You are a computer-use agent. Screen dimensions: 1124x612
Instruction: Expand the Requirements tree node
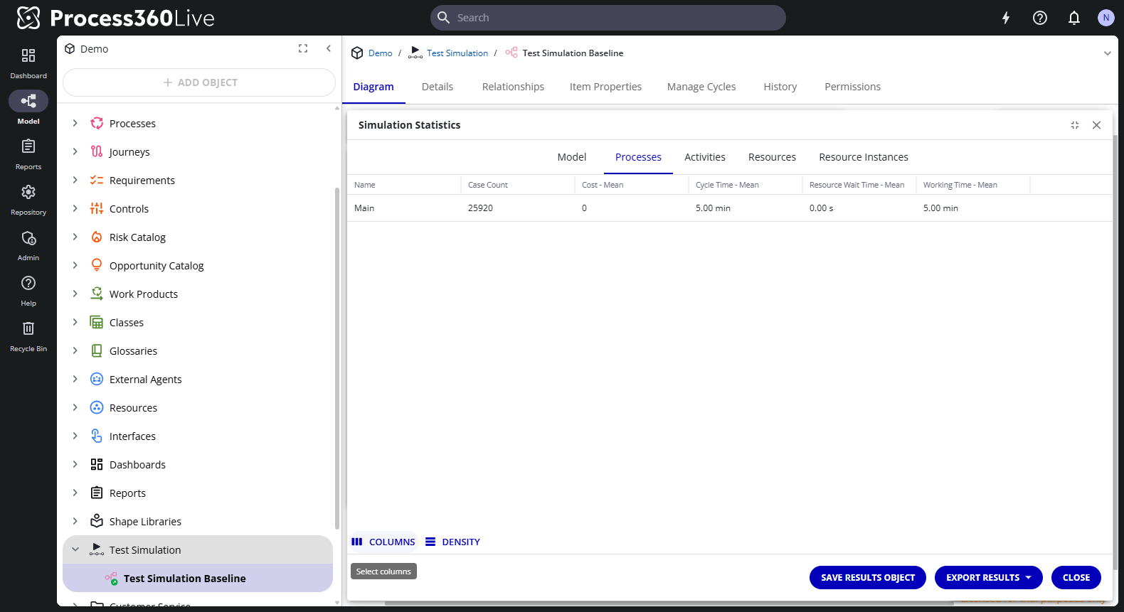tap(75, 181)
